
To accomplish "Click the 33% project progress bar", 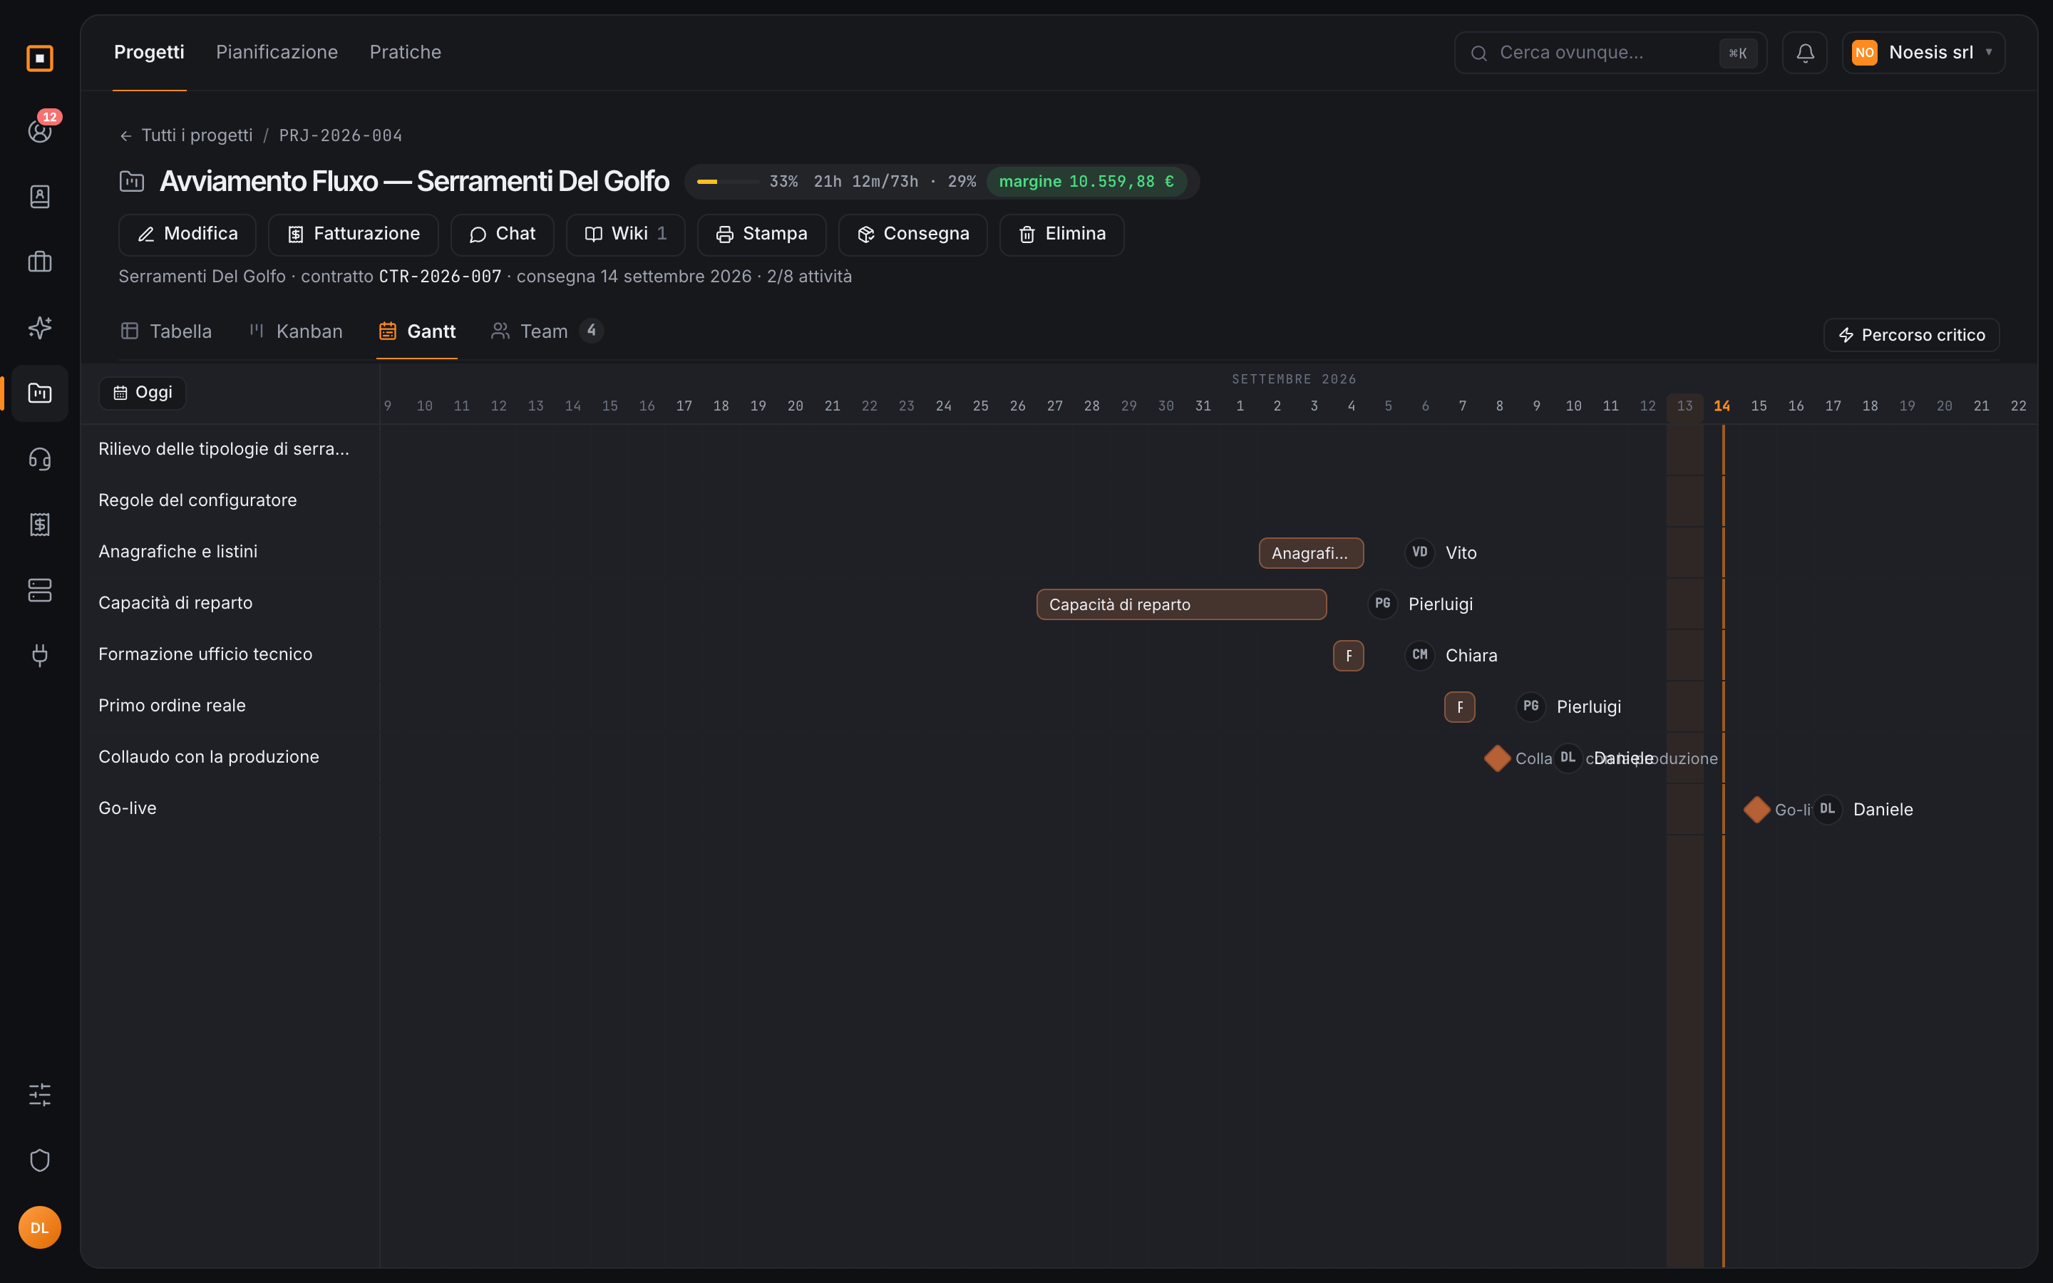I will (727, 182).
